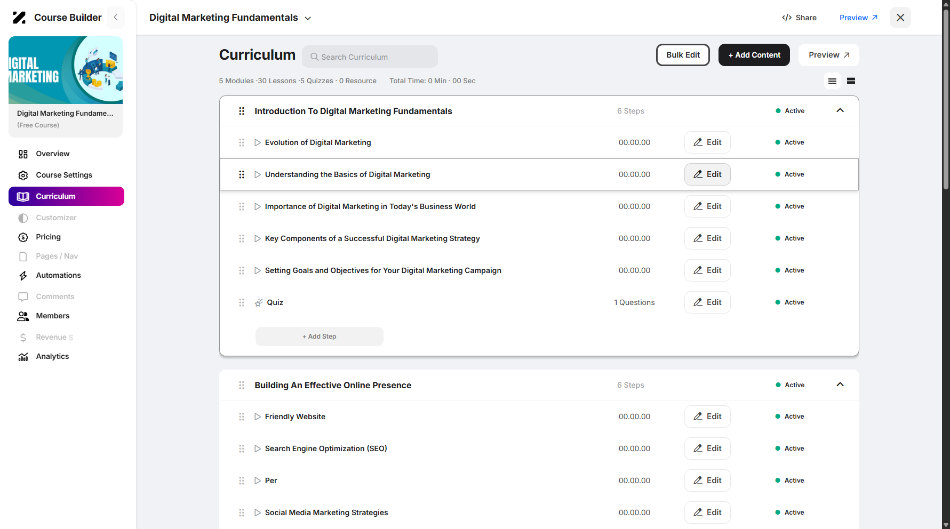
Task: Click the Members people icon
Action: coord(23,316)
